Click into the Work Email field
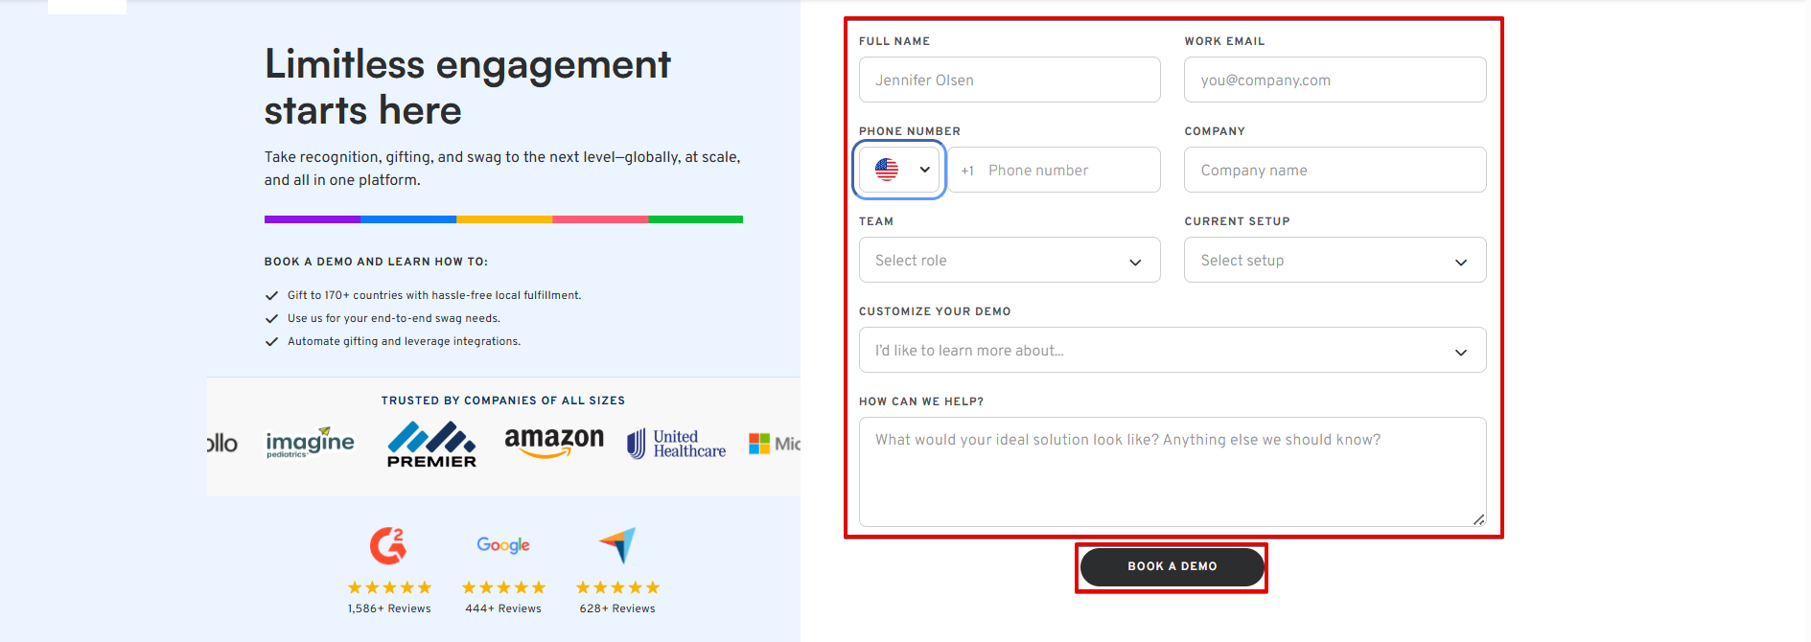 1335,80
